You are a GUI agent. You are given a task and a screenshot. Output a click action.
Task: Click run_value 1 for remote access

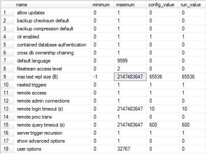pyautogui.click(x=192, y=93)
